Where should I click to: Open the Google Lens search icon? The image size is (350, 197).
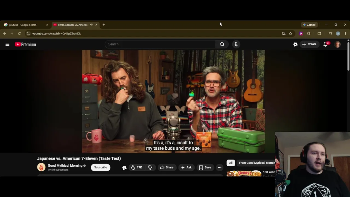pos(319,33)
